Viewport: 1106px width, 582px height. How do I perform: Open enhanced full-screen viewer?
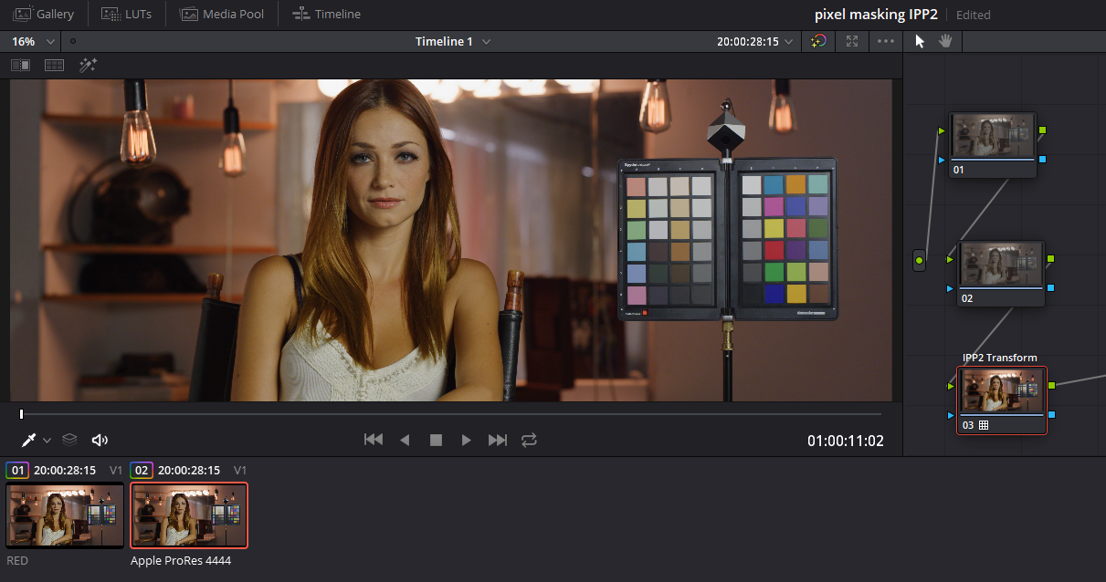(852, 41)
